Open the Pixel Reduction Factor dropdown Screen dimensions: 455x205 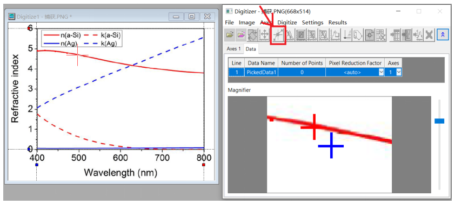382,73
